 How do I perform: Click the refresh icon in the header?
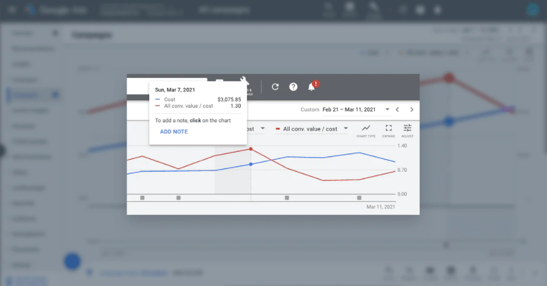click(275, 87)
